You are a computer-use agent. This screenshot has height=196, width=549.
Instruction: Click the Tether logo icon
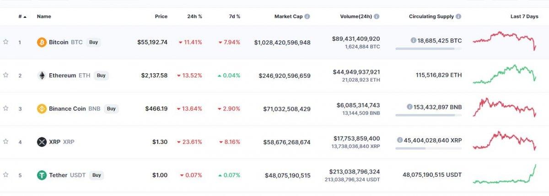click(x=42, y=175)
